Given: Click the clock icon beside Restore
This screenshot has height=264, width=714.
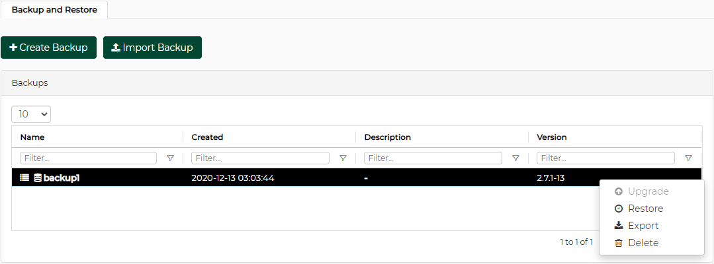Looking at the screenshot, I should (619, 209).
